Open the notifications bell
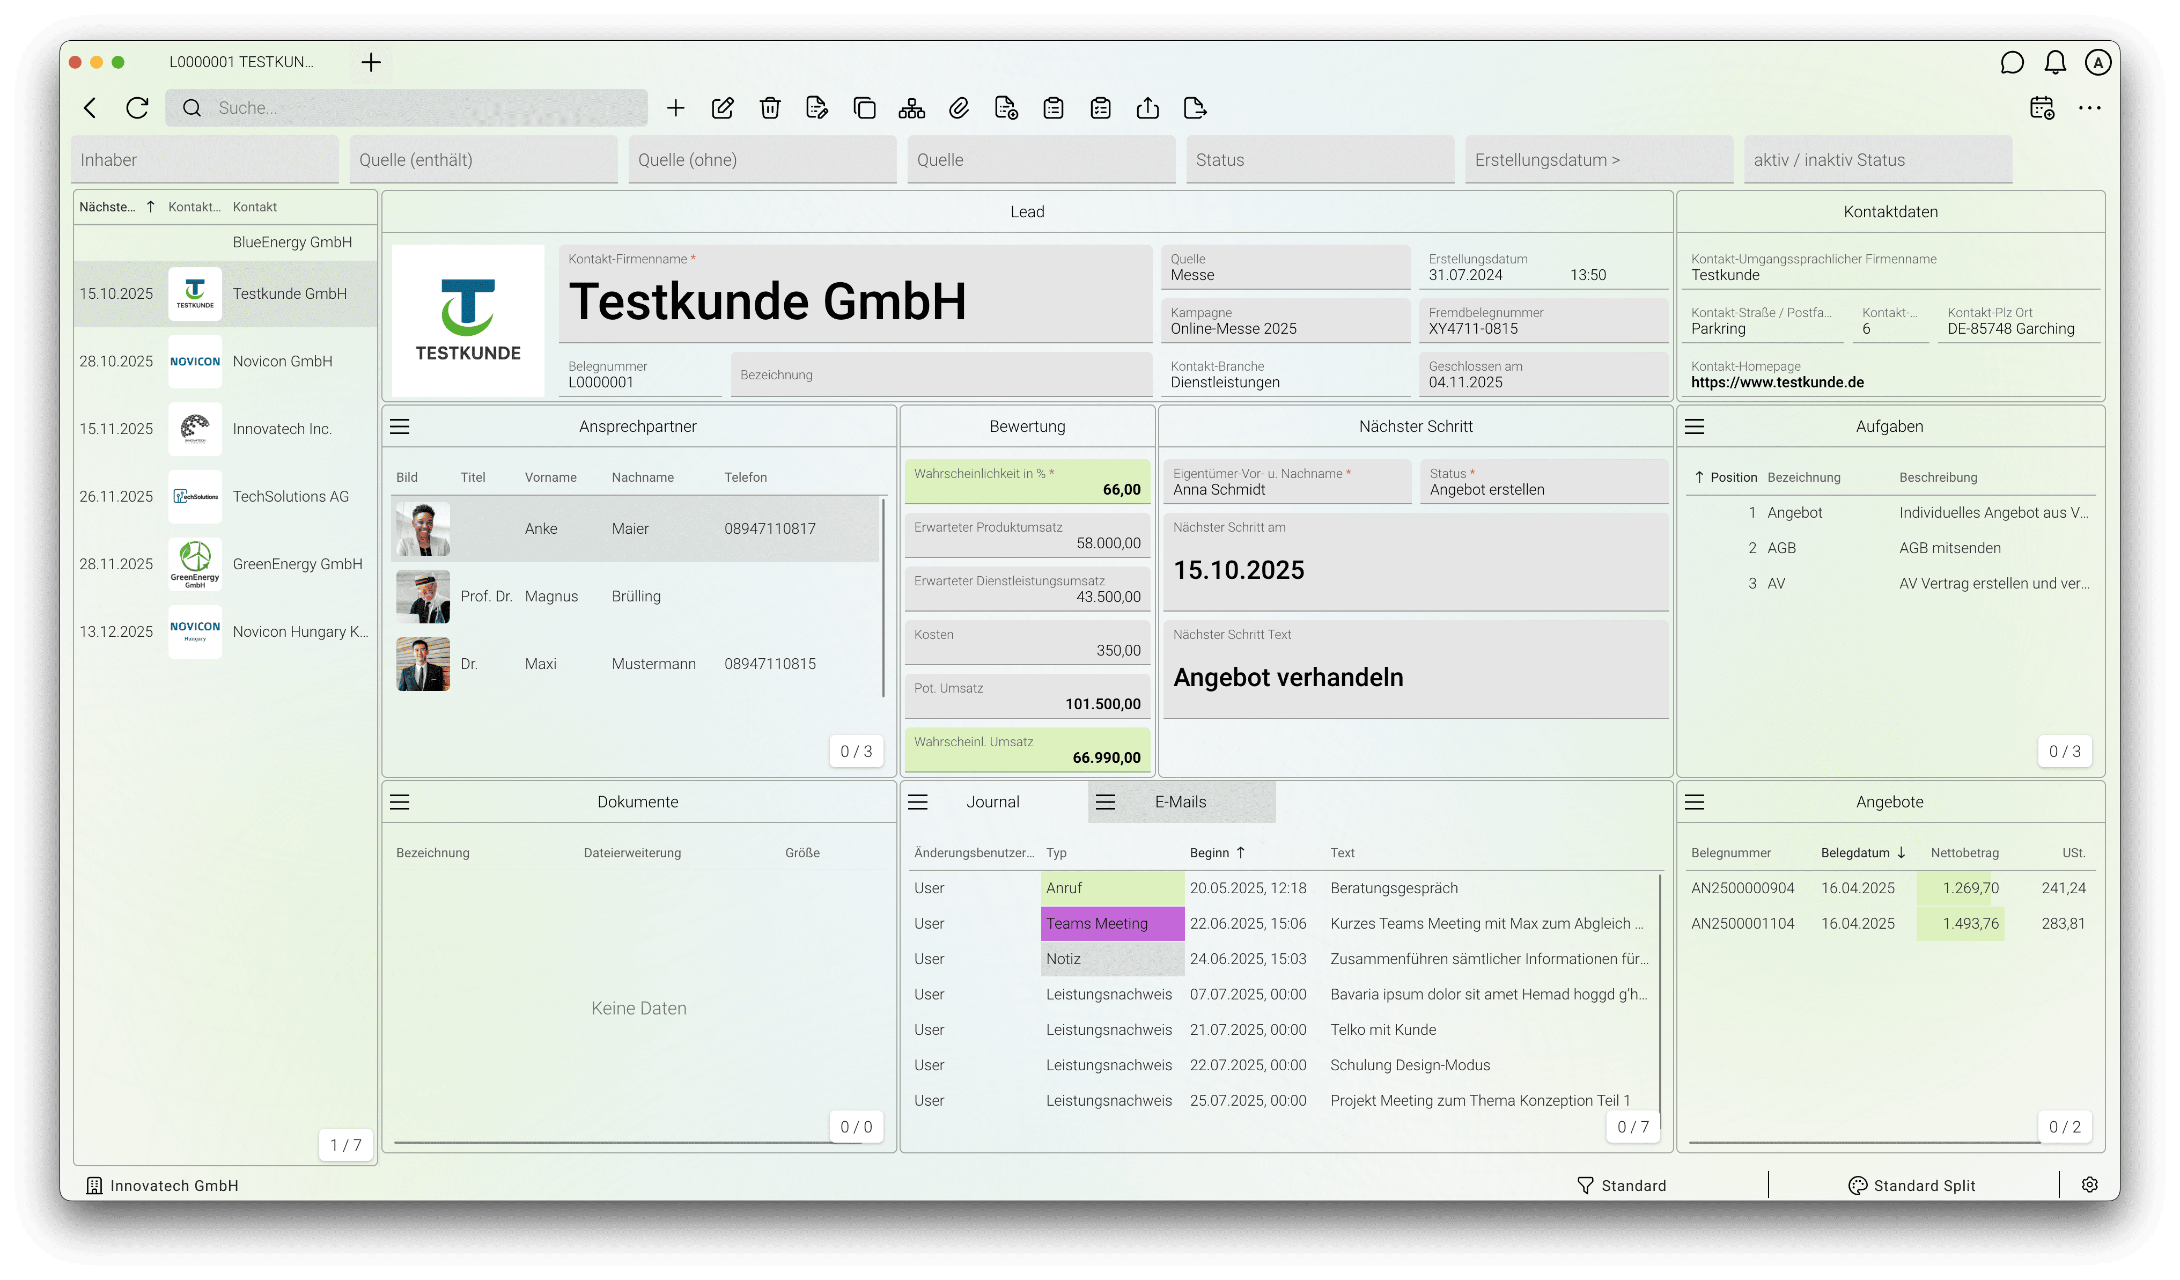The image size is (2180, 1280). coord(2054,62)
